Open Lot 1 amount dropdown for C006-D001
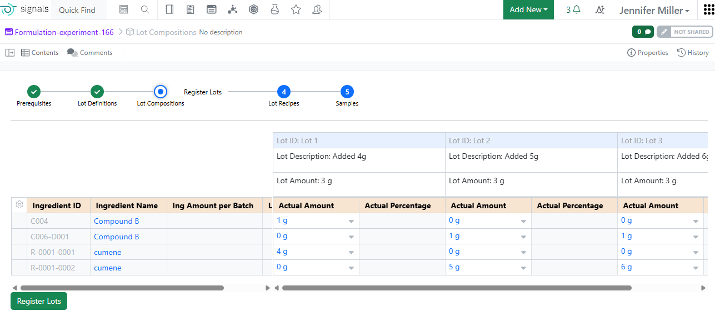This screenshot has width=715, height=311. point(351,237)
